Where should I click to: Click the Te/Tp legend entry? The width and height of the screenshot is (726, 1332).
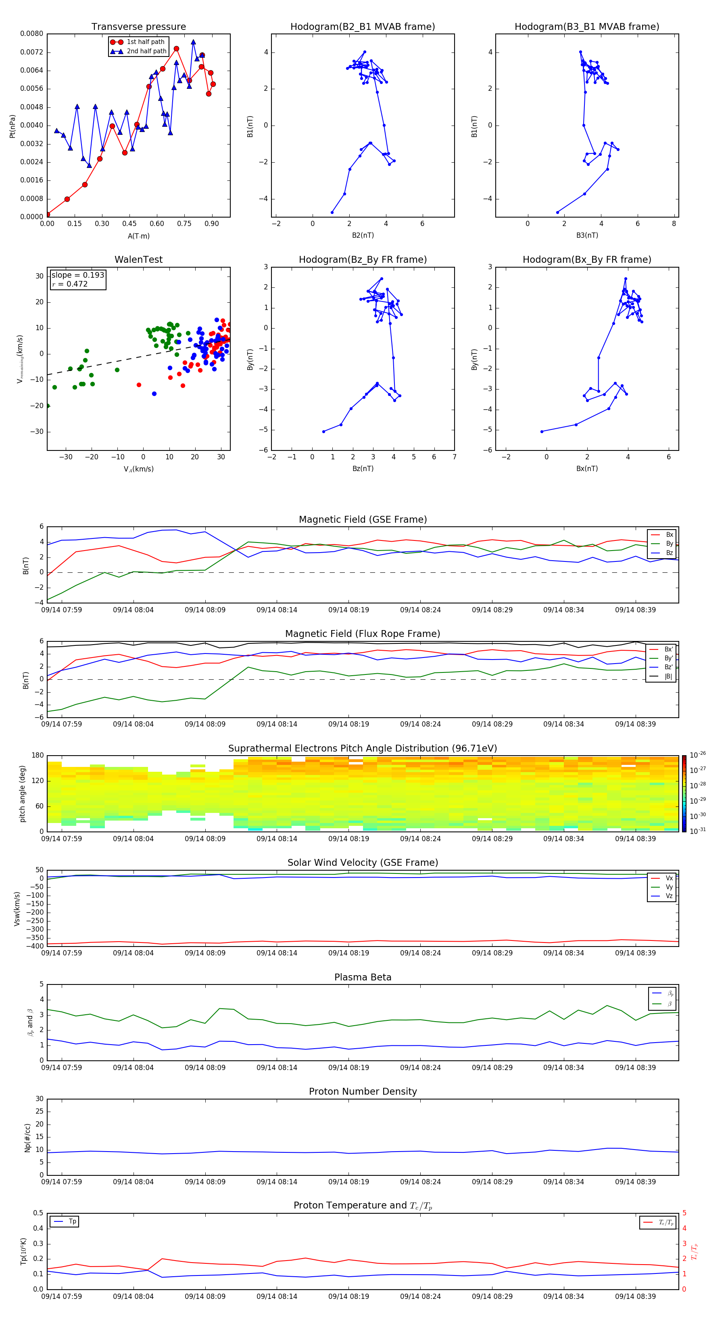pos(658,1222)
